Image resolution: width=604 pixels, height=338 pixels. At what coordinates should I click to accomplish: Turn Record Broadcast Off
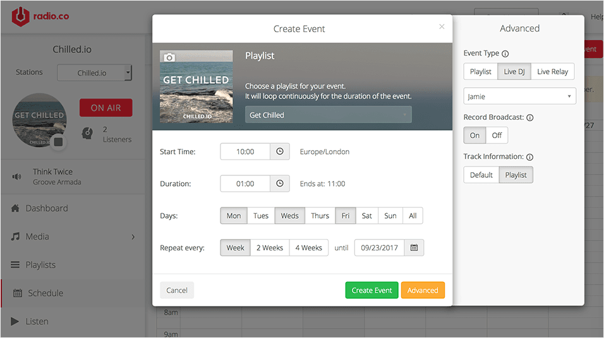pyautogui.click(x=497, y=136)
